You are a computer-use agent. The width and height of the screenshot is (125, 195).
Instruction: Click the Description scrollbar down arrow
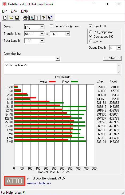[x=119, y=72]
